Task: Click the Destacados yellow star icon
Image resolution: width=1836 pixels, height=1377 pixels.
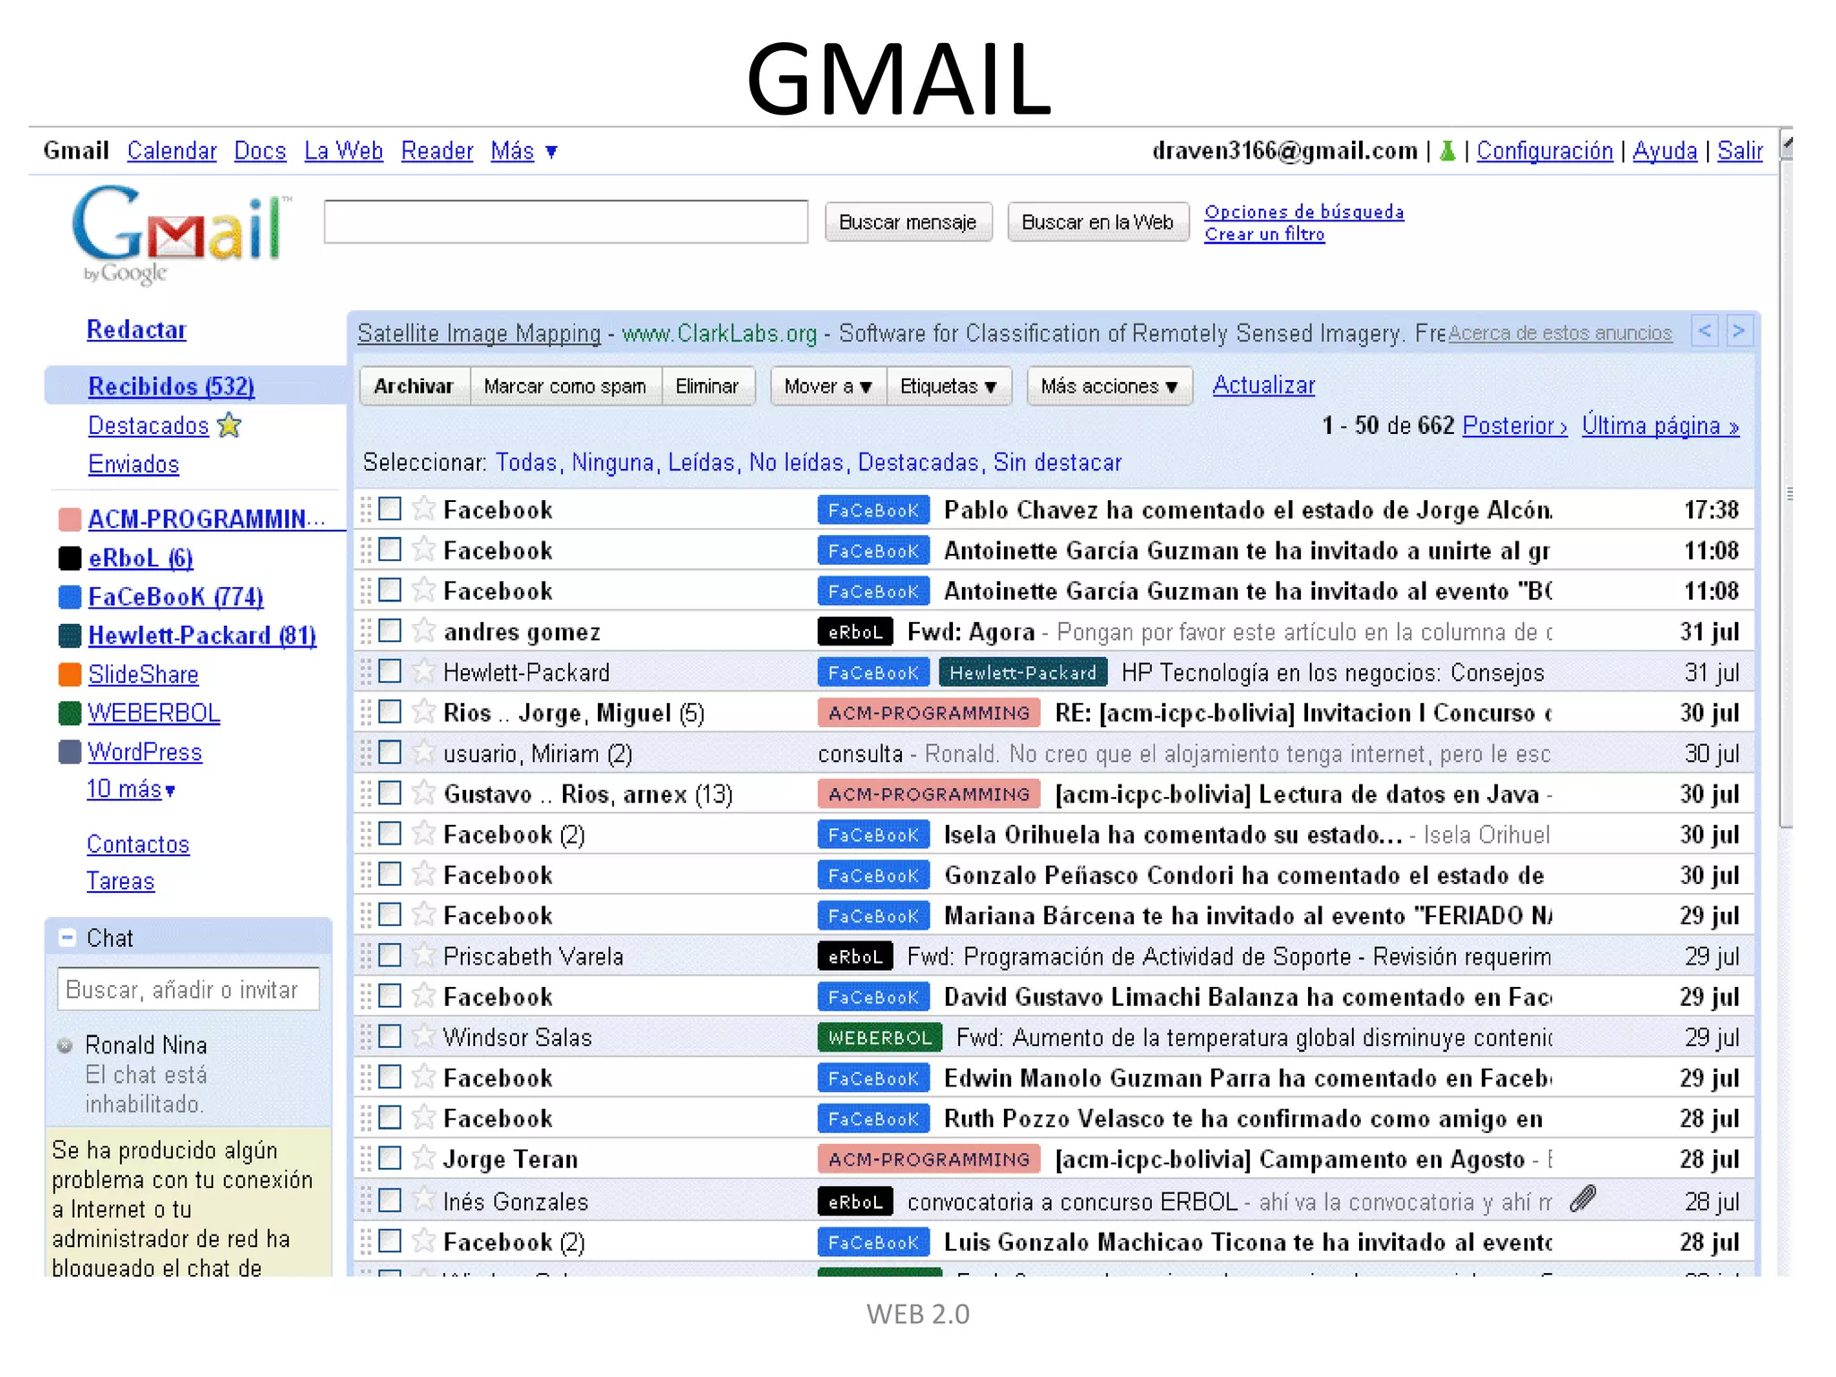Action: tap(229, 425)
